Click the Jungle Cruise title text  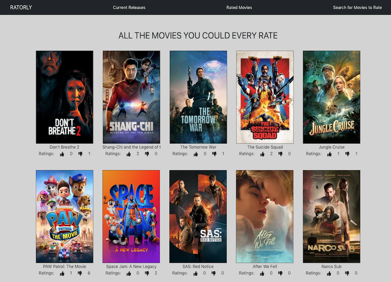pyautogui.click(x=331, y=147)
